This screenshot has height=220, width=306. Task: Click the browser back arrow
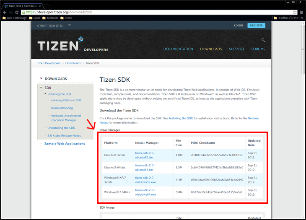[5, 12]
